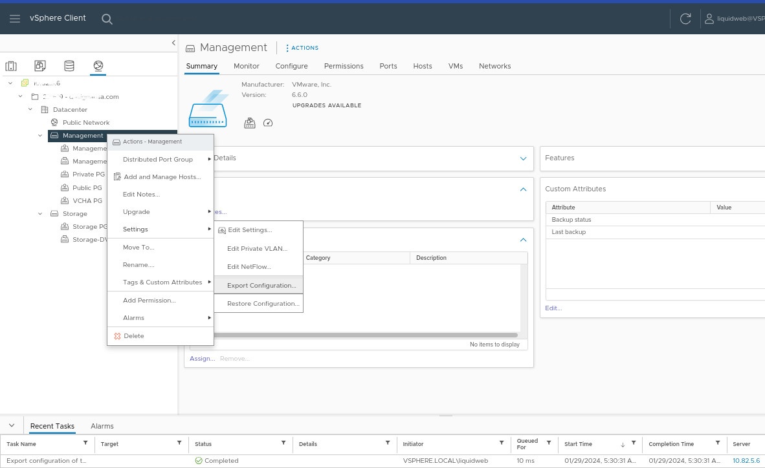The image size is (765, 468).
Task: Refresh the vSphere Client view
Action: [685, 19]
